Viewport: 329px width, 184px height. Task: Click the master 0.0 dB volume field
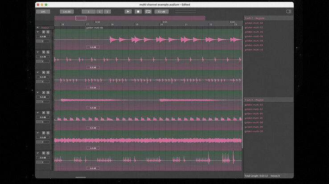coord(161,12)
